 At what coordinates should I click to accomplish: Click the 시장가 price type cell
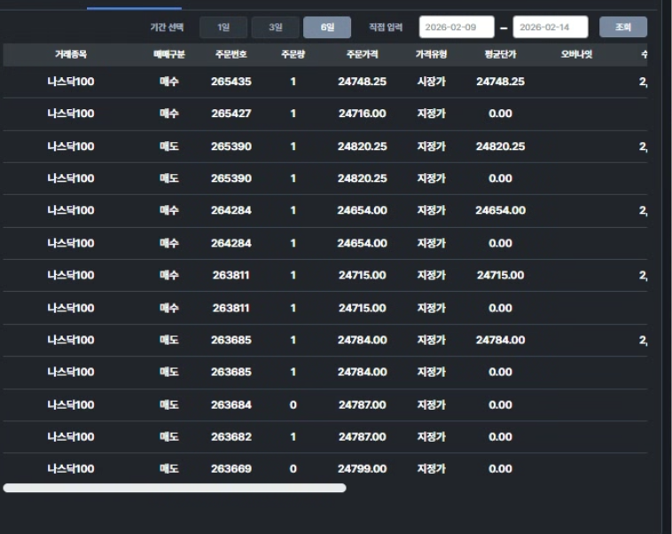click(x=431, y=82)
